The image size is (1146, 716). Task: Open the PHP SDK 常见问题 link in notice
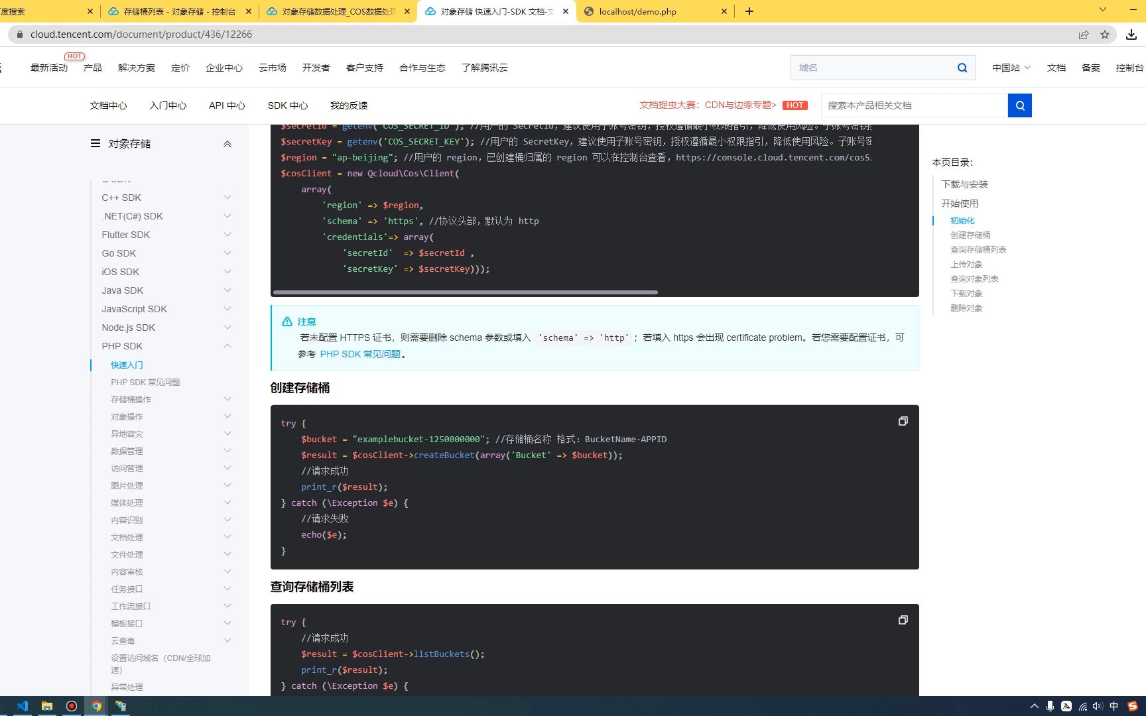click(x=360, y=354)
